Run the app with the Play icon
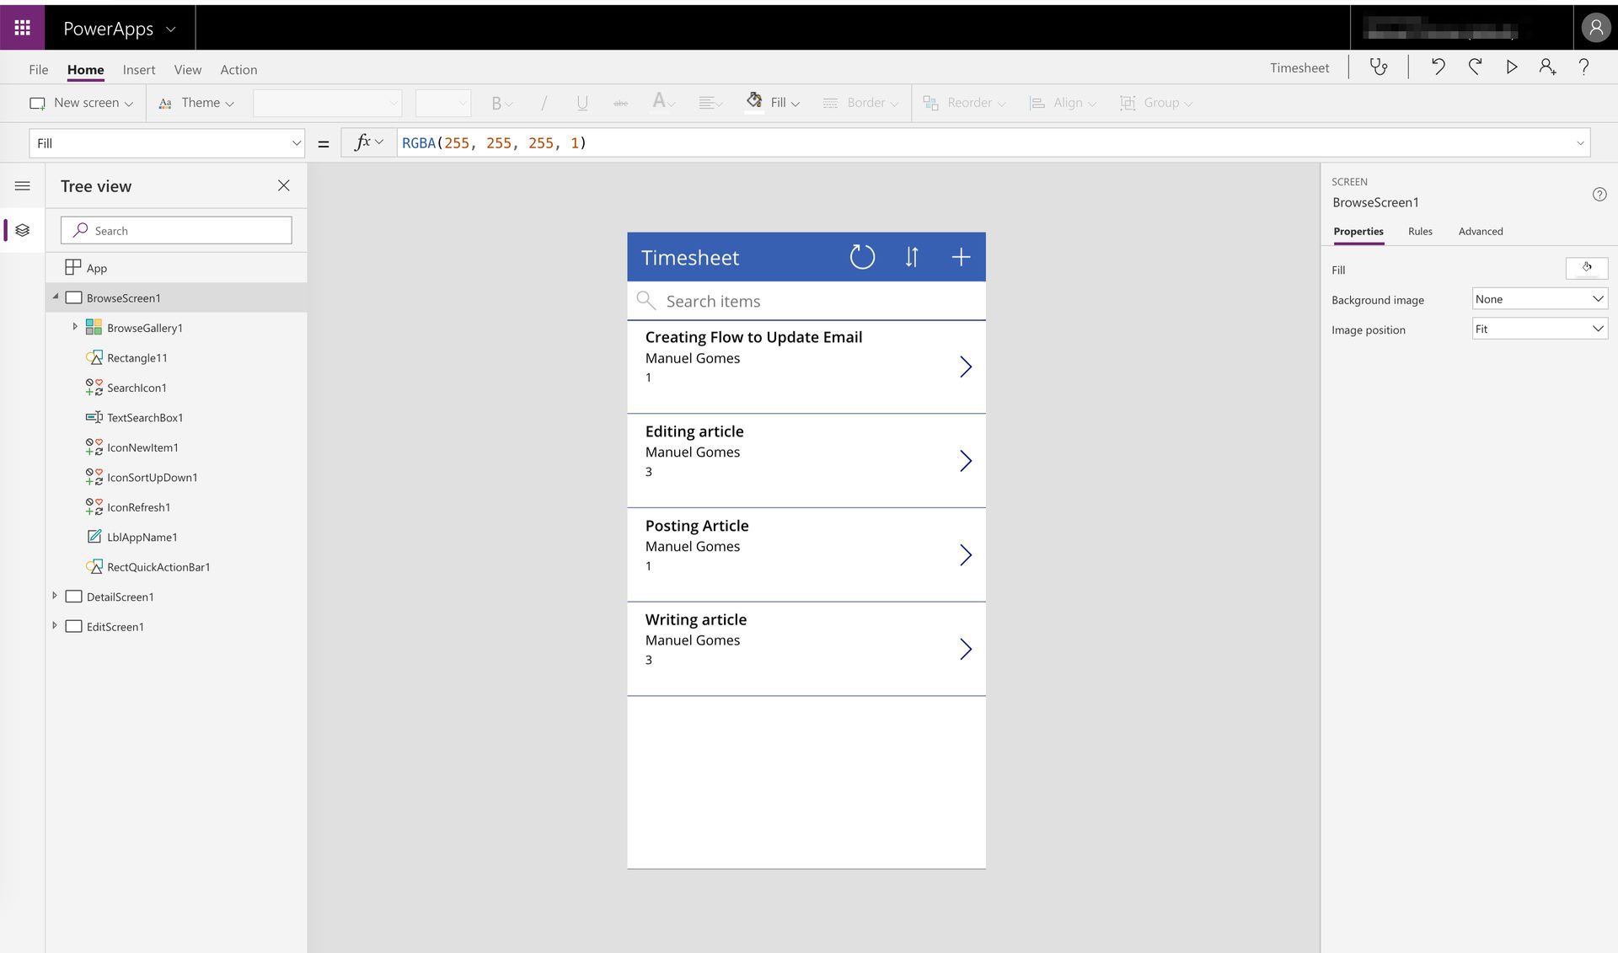This screenshot has width=1618, height=953. point(1511,67)
